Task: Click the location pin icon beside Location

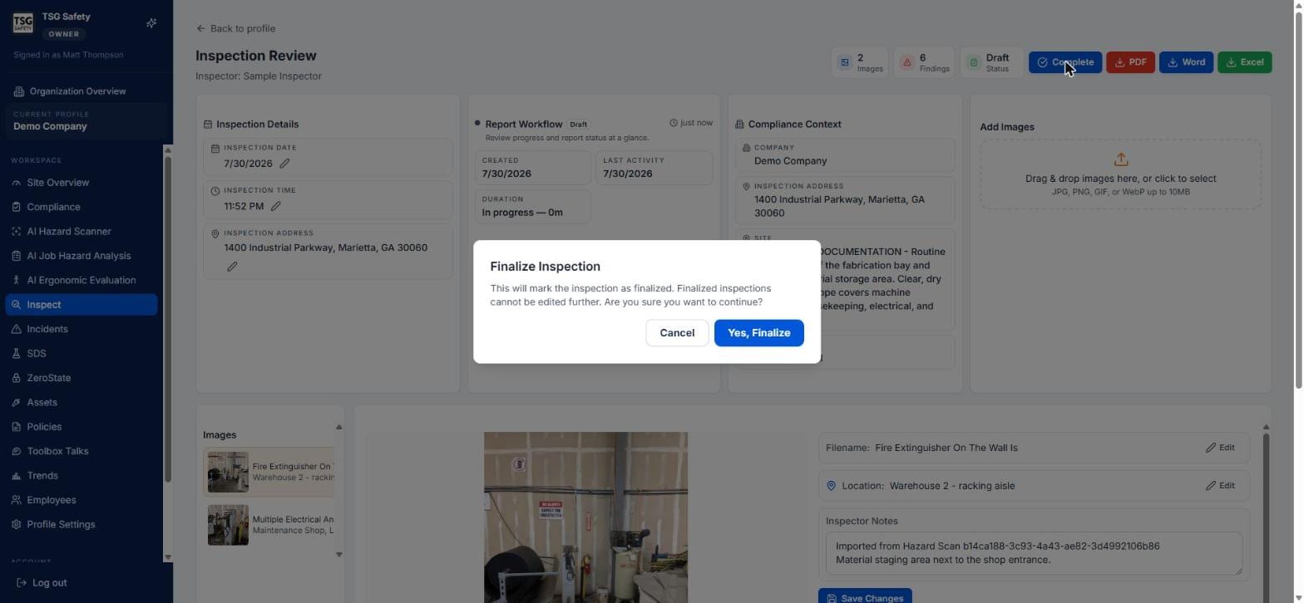Action: pos(831,486)
